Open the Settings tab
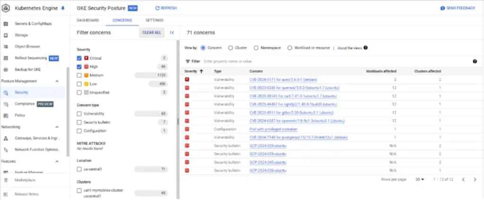This screenshot has width=484, height=200. pyautogui.click(x=154, y=20)
